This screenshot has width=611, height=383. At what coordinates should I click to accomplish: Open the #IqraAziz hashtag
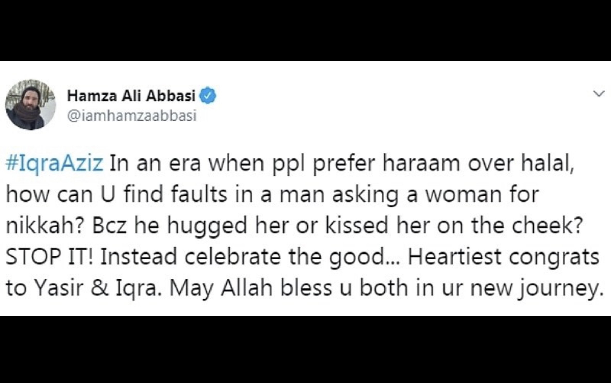click(x=54, y=164)
